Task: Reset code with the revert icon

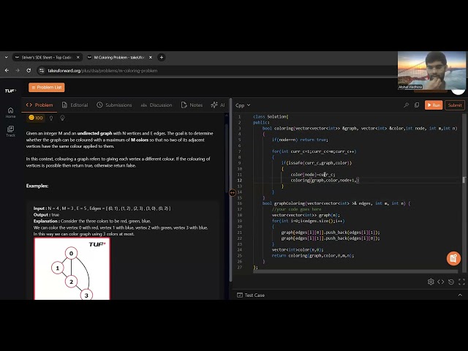Action: [451, 282]
